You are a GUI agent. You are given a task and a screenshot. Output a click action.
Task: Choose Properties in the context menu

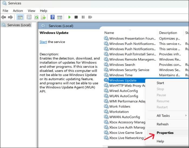point(165,133)
